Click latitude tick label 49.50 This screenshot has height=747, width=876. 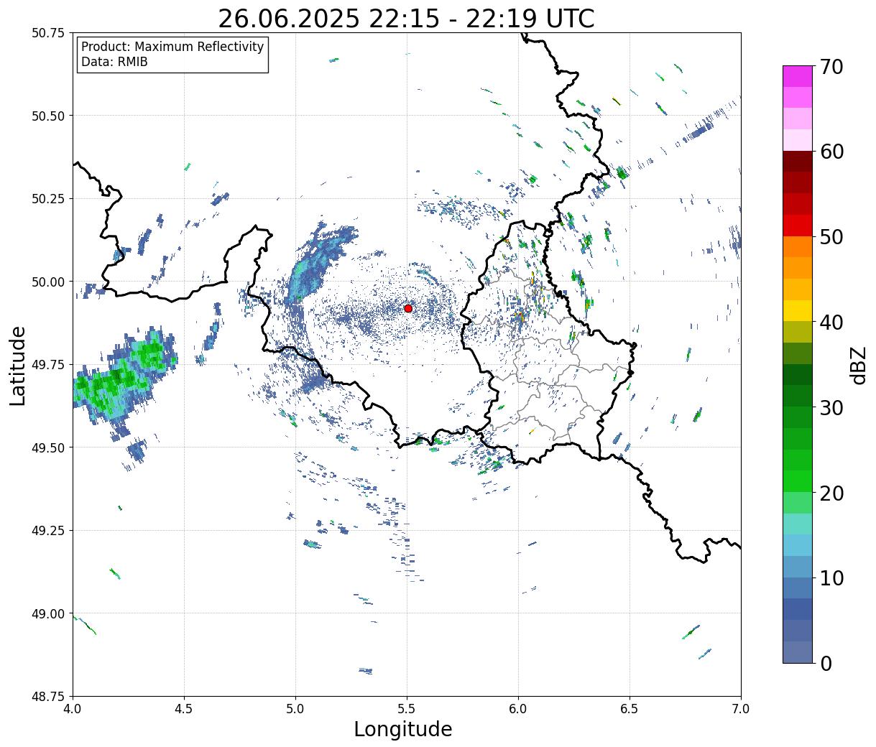tap(47, 447)
